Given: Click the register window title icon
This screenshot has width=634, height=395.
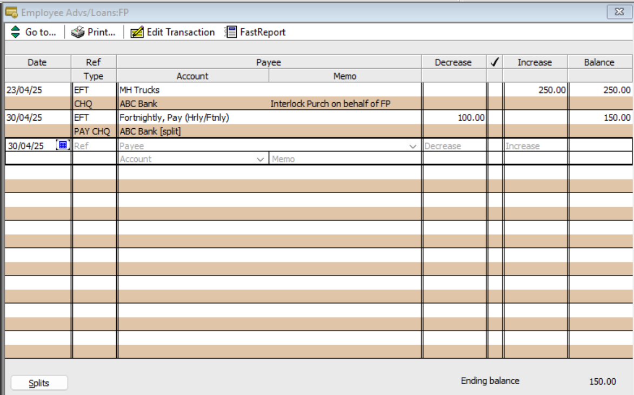Looking at the screenshot, I should pyautogui.click(x=11, y=12).
